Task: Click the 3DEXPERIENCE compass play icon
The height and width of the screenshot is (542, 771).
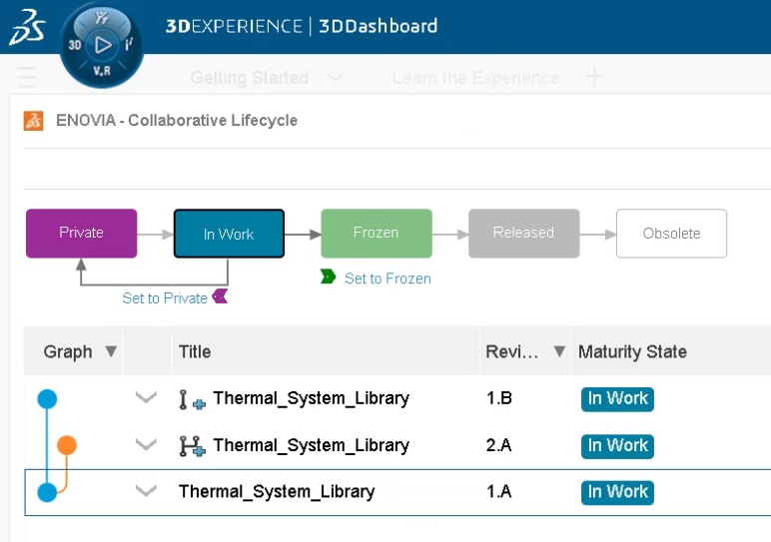Action: (x=102, y=44)
